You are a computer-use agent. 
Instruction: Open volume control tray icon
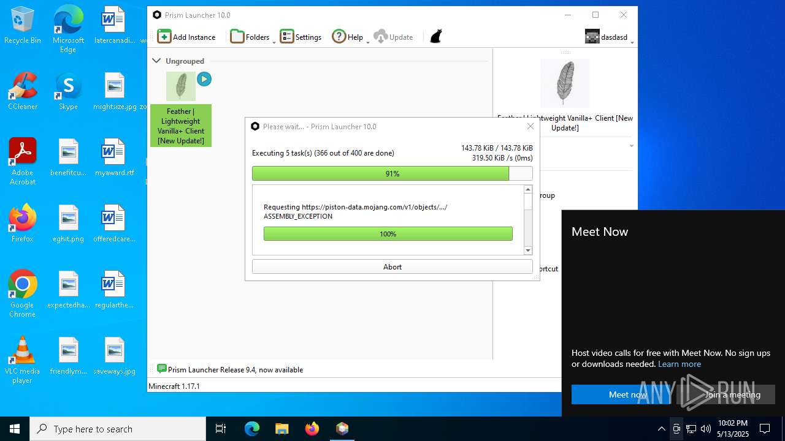pos(706,429)
